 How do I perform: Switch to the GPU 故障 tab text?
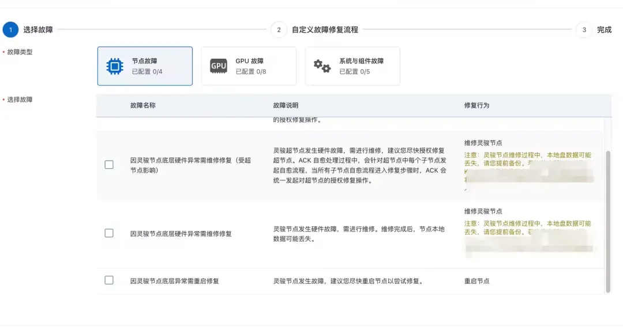[250, 61]
